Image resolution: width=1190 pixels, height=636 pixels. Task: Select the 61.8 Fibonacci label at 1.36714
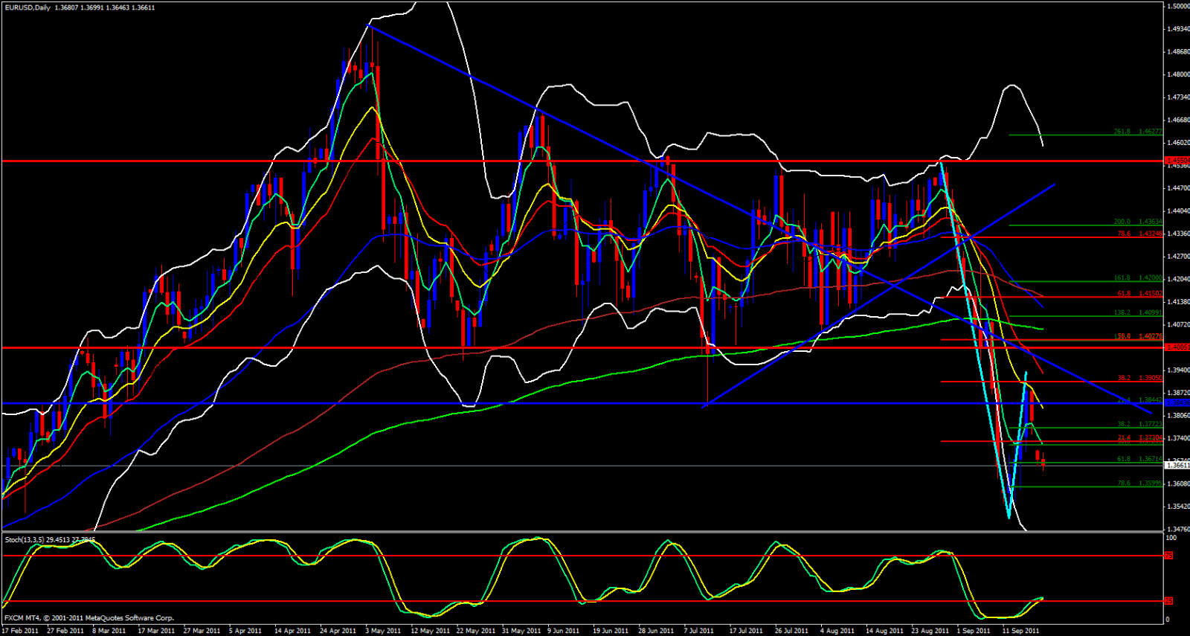[1139, 460]
